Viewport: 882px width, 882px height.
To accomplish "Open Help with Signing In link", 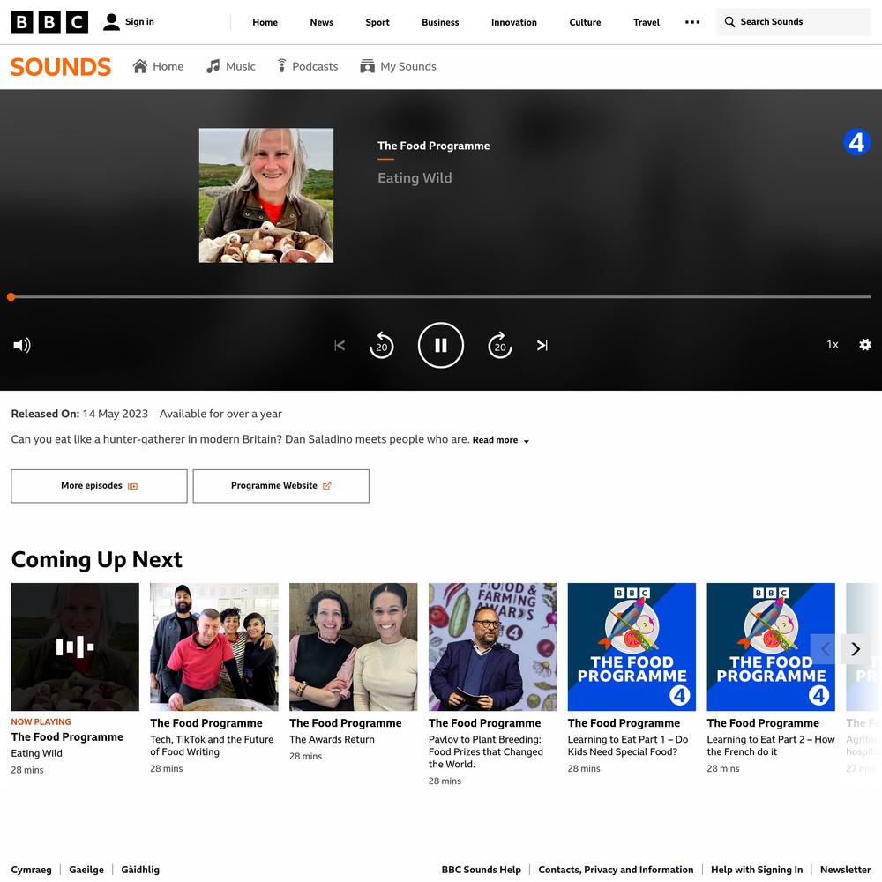I will tap(757, 870).
